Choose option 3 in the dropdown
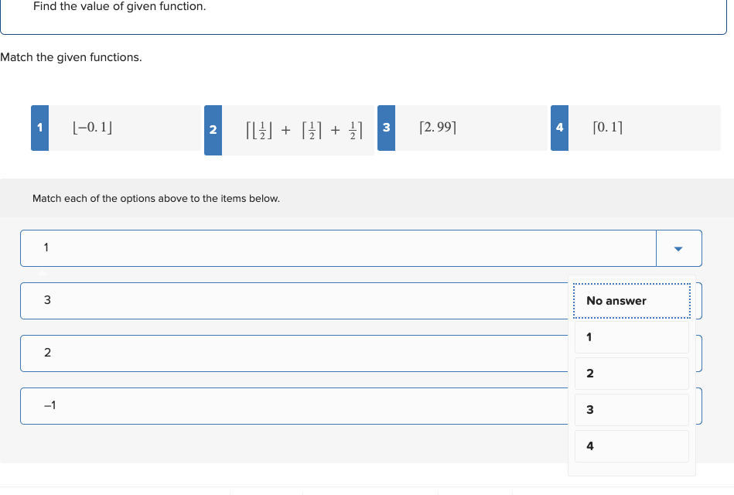 tap(631, 410)
